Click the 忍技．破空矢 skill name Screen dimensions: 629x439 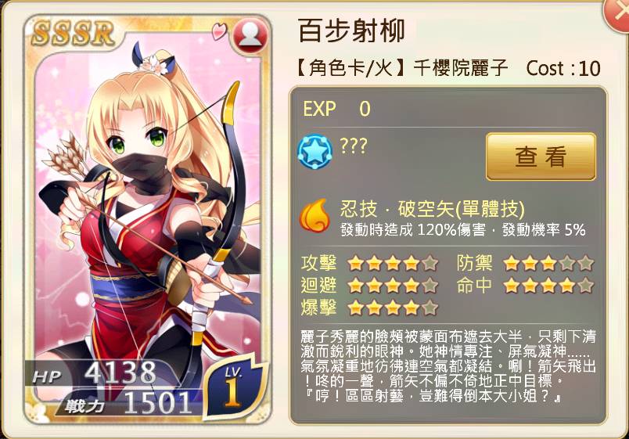click(x=433, y=209)
